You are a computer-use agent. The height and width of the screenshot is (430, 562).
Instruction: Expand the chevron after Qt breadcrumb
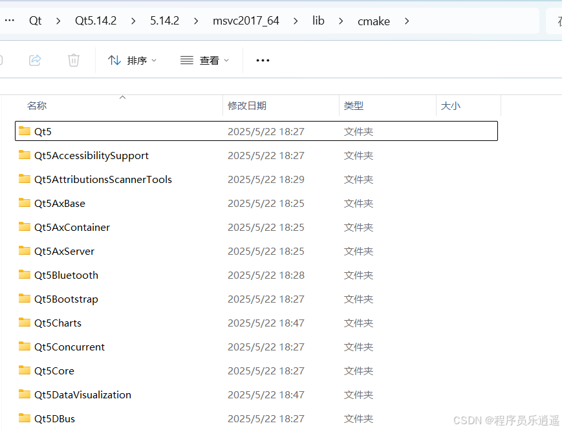click(58, 21)
